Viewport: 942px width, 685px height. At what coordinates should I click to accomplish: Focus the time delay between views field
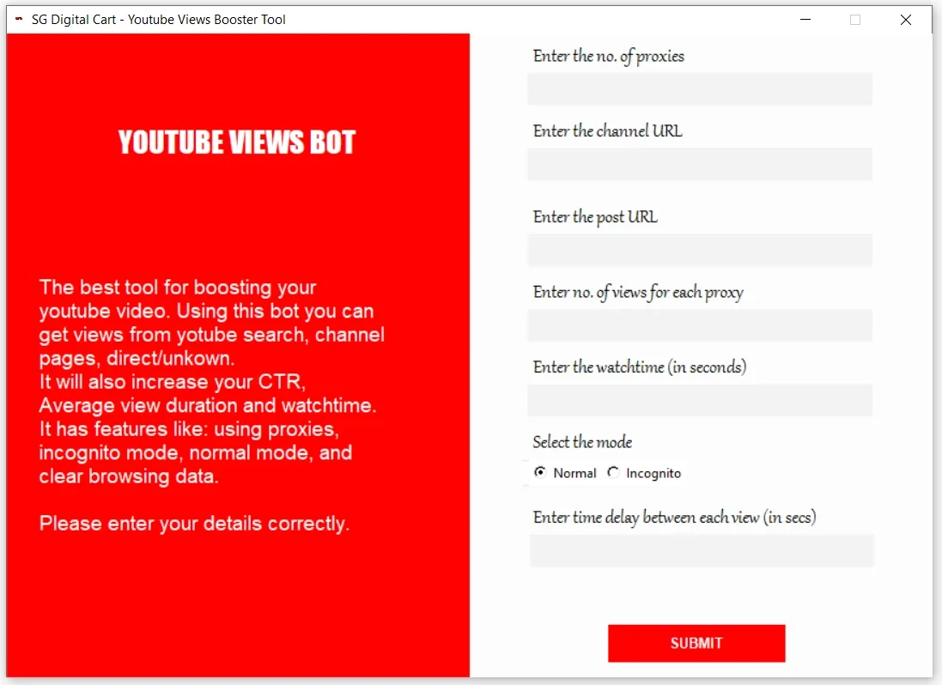coord(702,550)
